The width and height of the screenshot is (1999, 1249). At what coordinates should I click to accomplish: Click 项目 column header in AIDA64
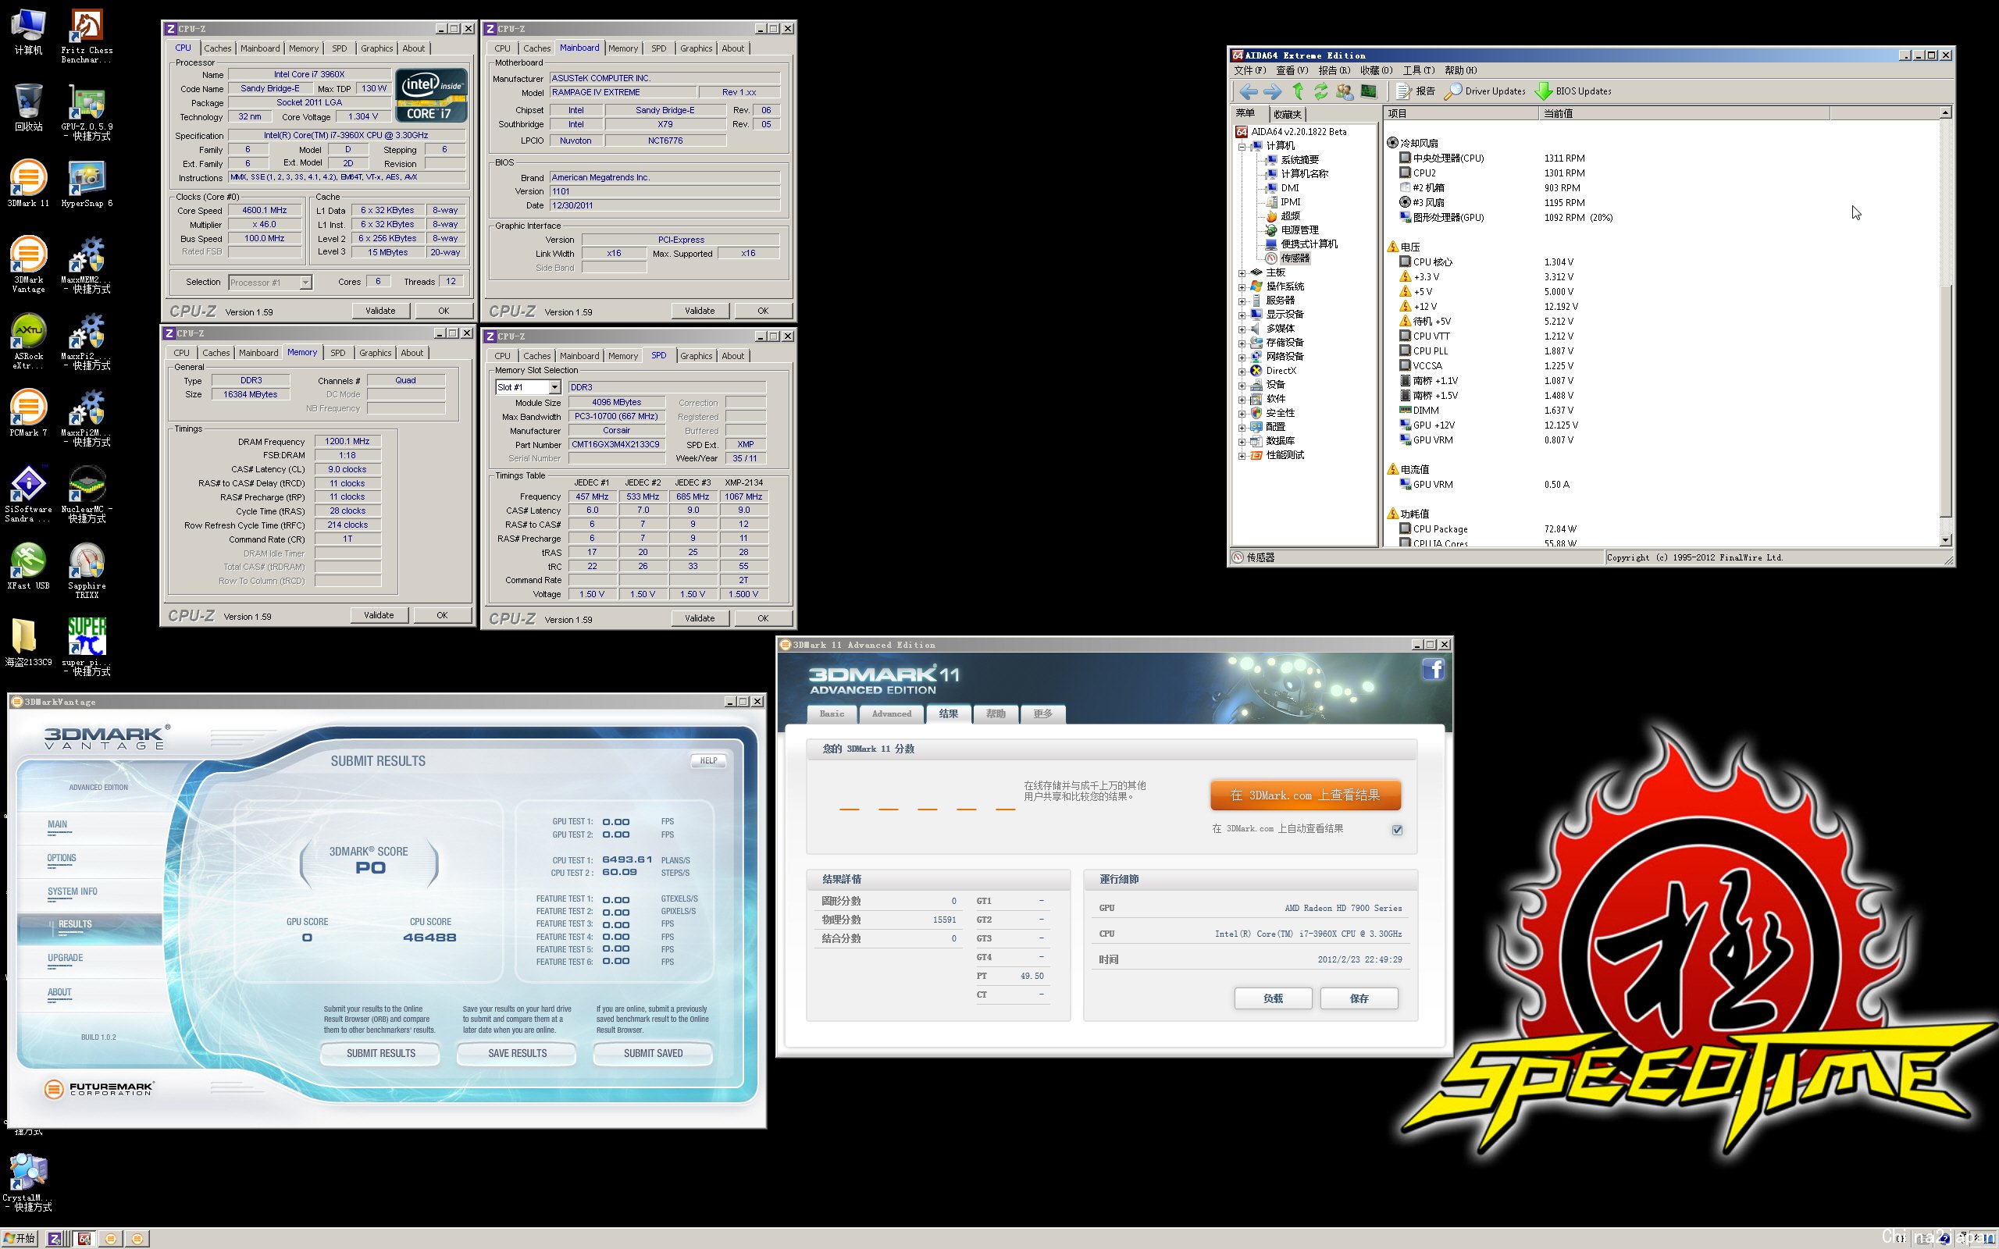click(x=1461, y=113)
